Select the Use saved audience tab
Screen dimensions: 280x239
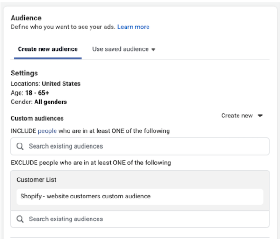[x=120, y=49]
